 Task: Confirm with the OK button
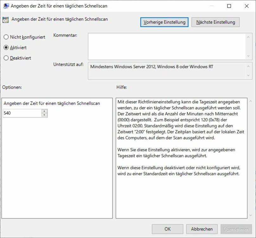tap(168, 229)
